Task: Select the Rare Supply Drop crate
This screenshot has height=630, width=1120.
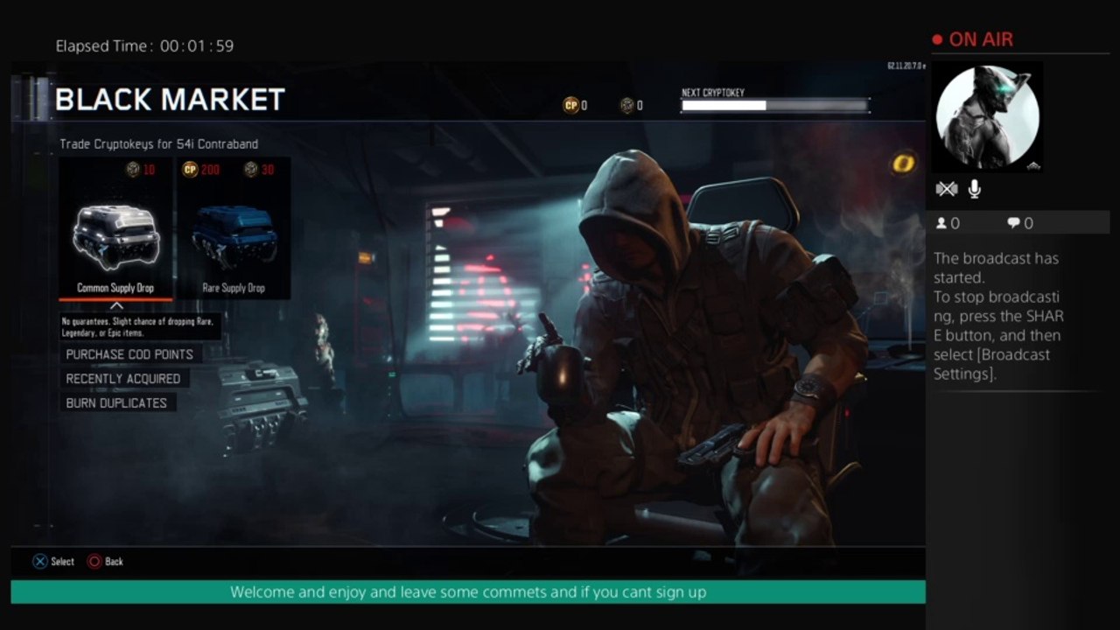Action: tap(234, 228)
